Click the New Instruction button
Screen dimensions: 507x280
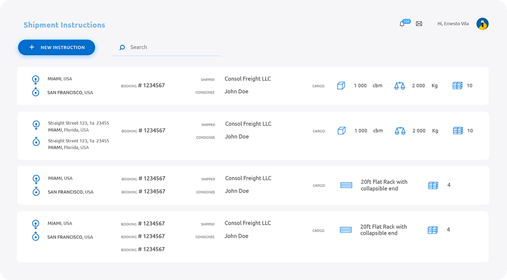(x=57, y=47)
